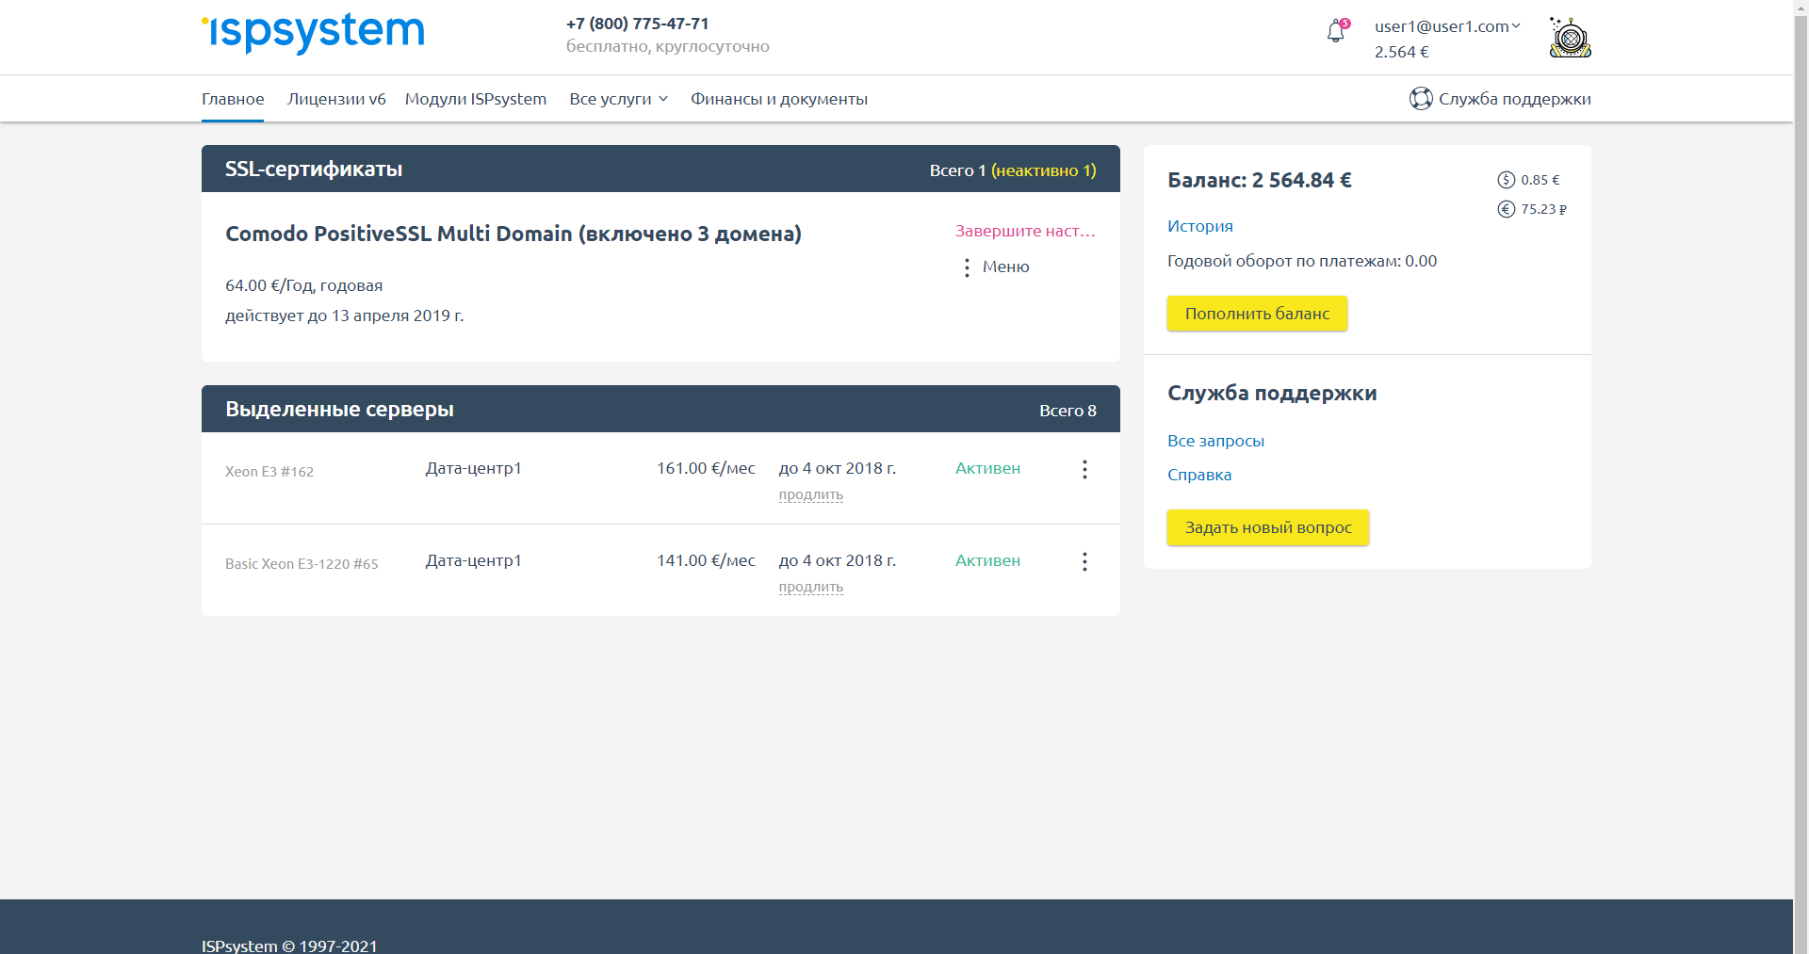Open three-dot menu for Xeon E3 #162
Screen dimensions: 1809x954
click(x=1084, y=470)
